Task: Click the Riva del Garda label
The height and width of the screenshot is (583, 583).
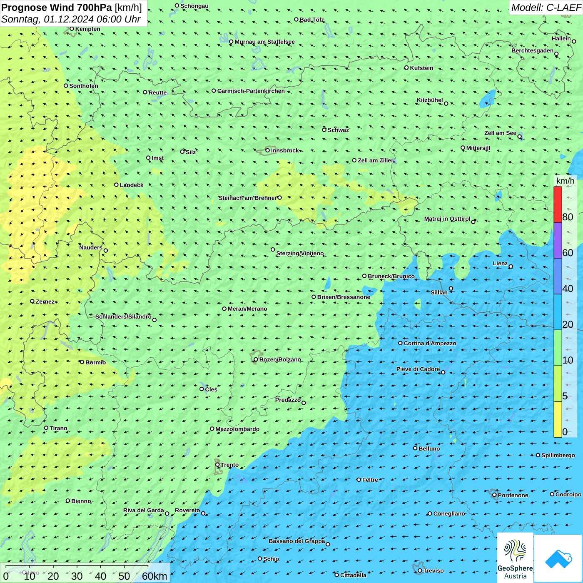Action: [x=143, y=510]
